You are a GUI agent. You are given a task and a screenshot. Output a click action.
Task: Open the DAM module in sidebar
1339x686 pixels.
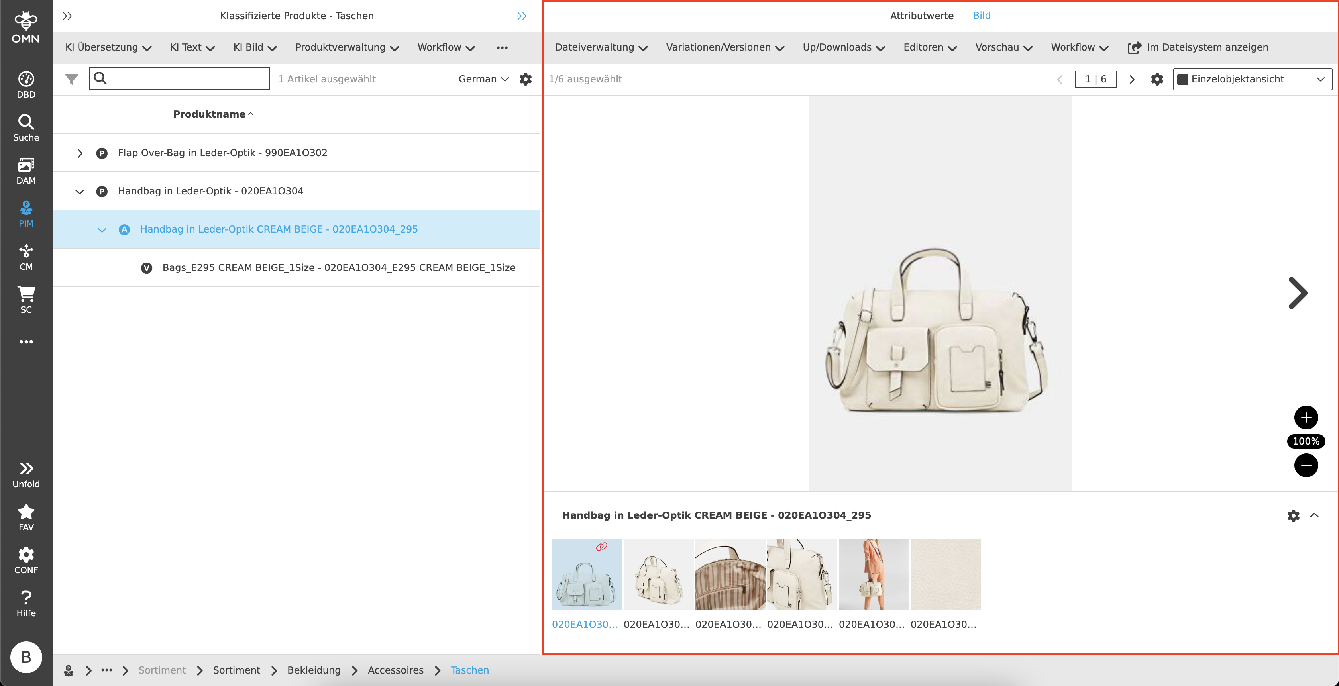pyautogui.click(x=26, y=171)
